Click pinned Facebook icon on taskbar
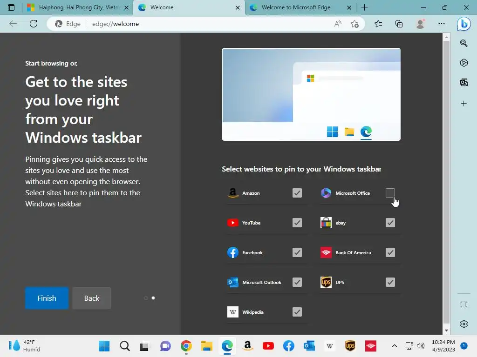Viewport: 477px width, 357px height. 289,346
